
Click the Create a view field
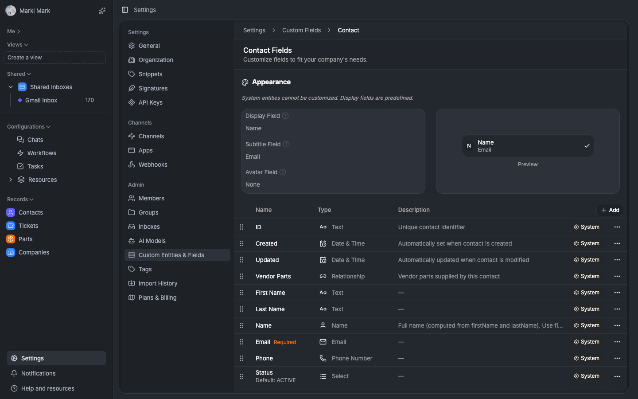54,58
